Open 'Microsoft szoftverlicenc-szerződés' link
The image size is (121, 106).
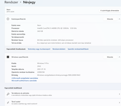(24, 81)
